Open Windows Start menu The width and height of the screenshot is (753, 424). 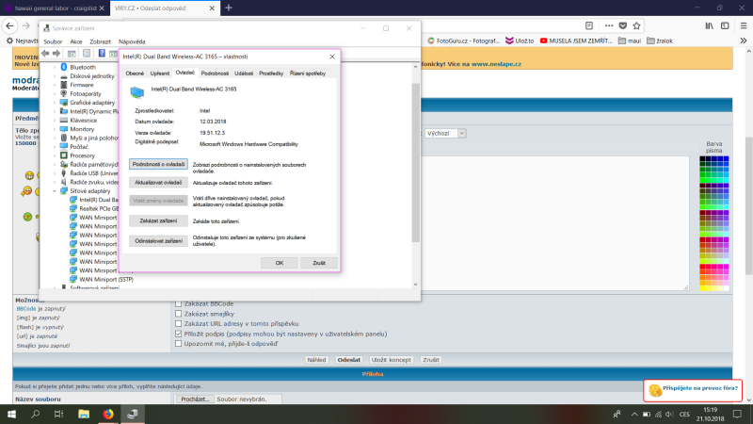[11, 414]
